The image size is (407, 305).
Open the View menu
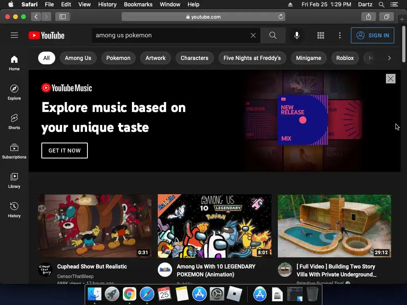85,4
